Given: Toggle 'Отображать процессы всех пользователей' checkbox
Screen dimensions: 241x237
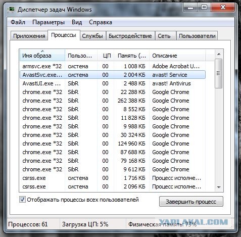Looking at the screenshot, I should [22, 200].
